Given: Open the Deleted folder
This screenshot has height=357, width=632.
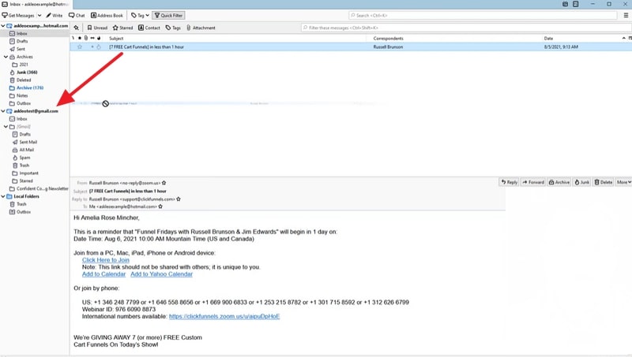Looking at the screenshot, I should (x=24, y=80).
